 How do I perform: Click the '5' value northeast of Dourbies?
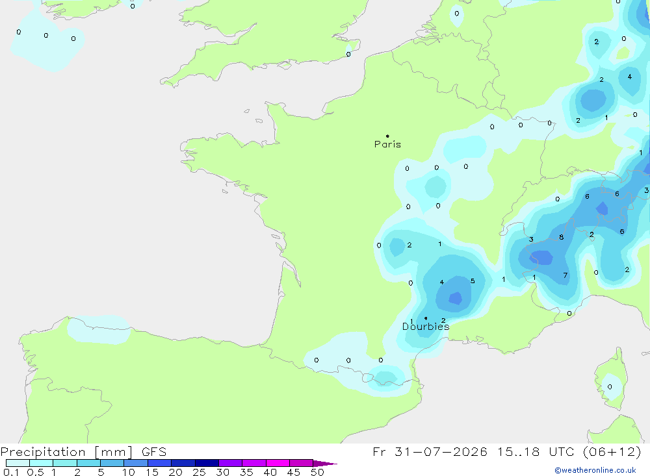pos(473,281)
